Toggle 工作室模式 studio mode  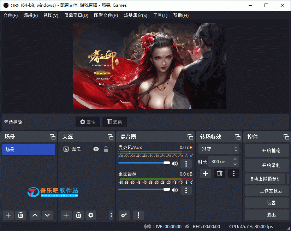coord(267,191)
